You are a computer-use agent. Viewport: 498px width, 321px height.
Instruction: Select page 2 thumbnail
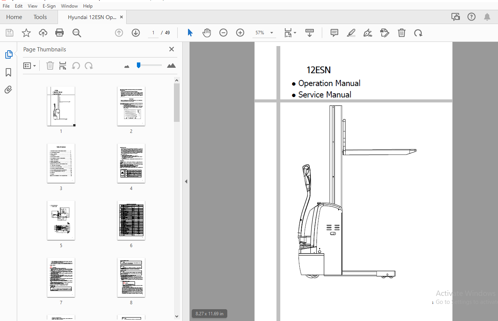(x=131, y=106)
